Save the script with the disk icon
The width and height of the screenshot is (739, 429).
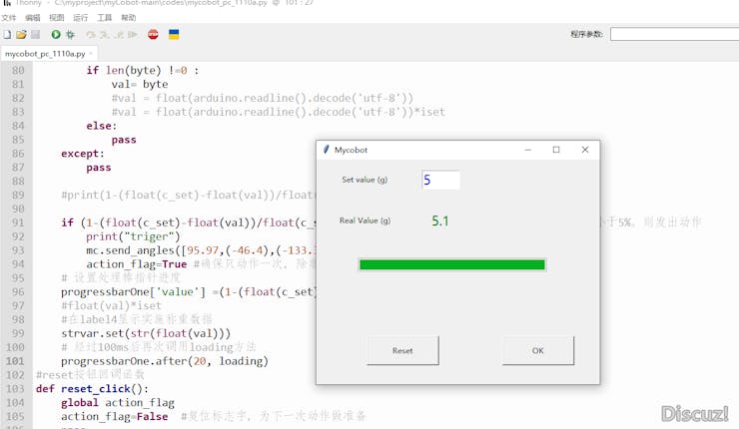point(35,34)
